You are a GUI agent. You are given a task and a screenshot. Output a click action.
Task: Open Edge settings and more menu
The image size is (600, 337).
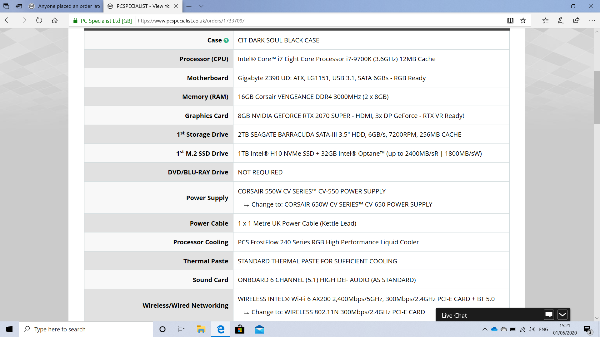click(x=592, y=21)
